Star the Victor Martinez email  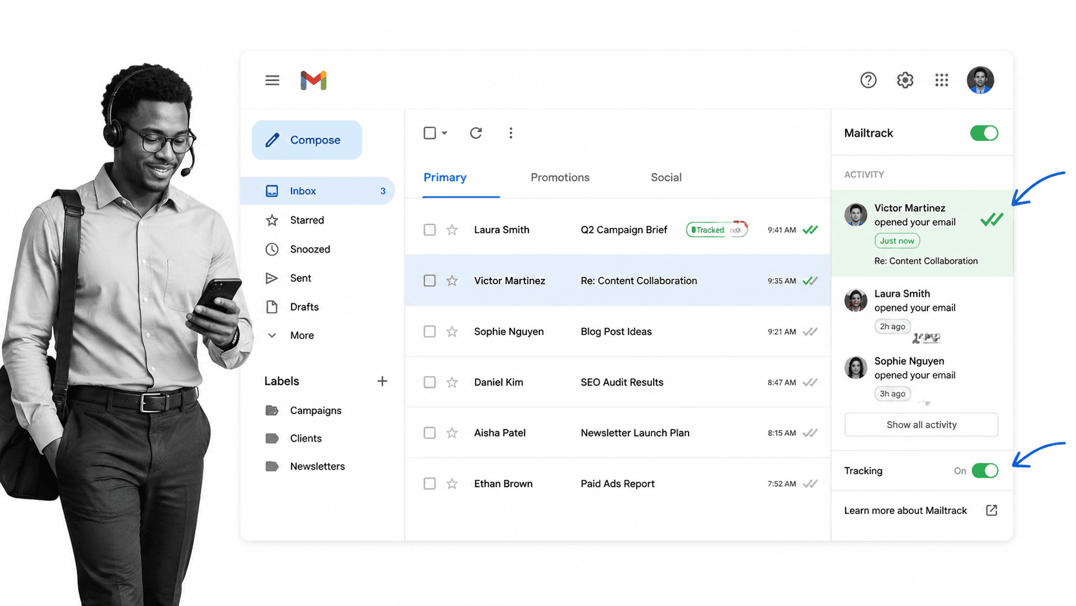click(452, 281)
